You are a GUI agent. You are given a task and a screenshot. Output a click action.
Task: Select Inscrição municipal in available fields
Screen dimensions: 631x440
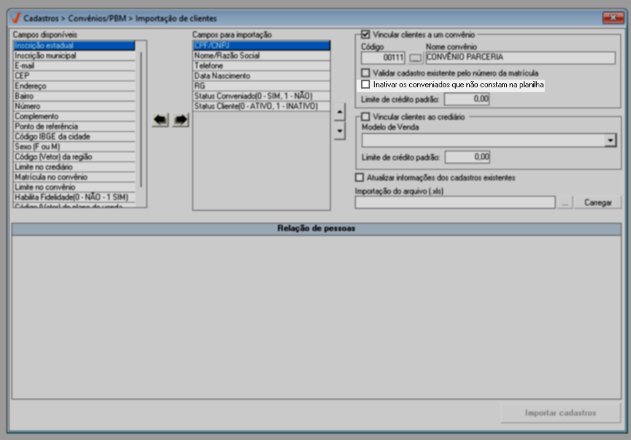click(x=74, y=56)
